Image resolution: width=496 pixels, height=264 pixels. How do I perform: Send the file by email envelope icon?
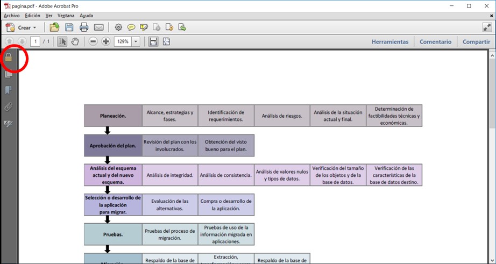tap(99, 27)
